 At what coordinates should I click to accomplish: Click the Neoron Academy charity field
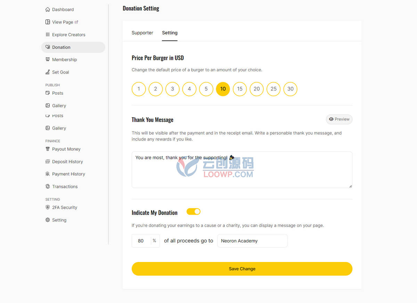(252, 241)
